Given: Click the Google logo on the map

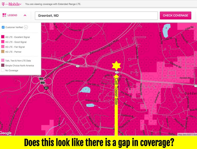Looking at the screenshot, I should pos(6,133).
